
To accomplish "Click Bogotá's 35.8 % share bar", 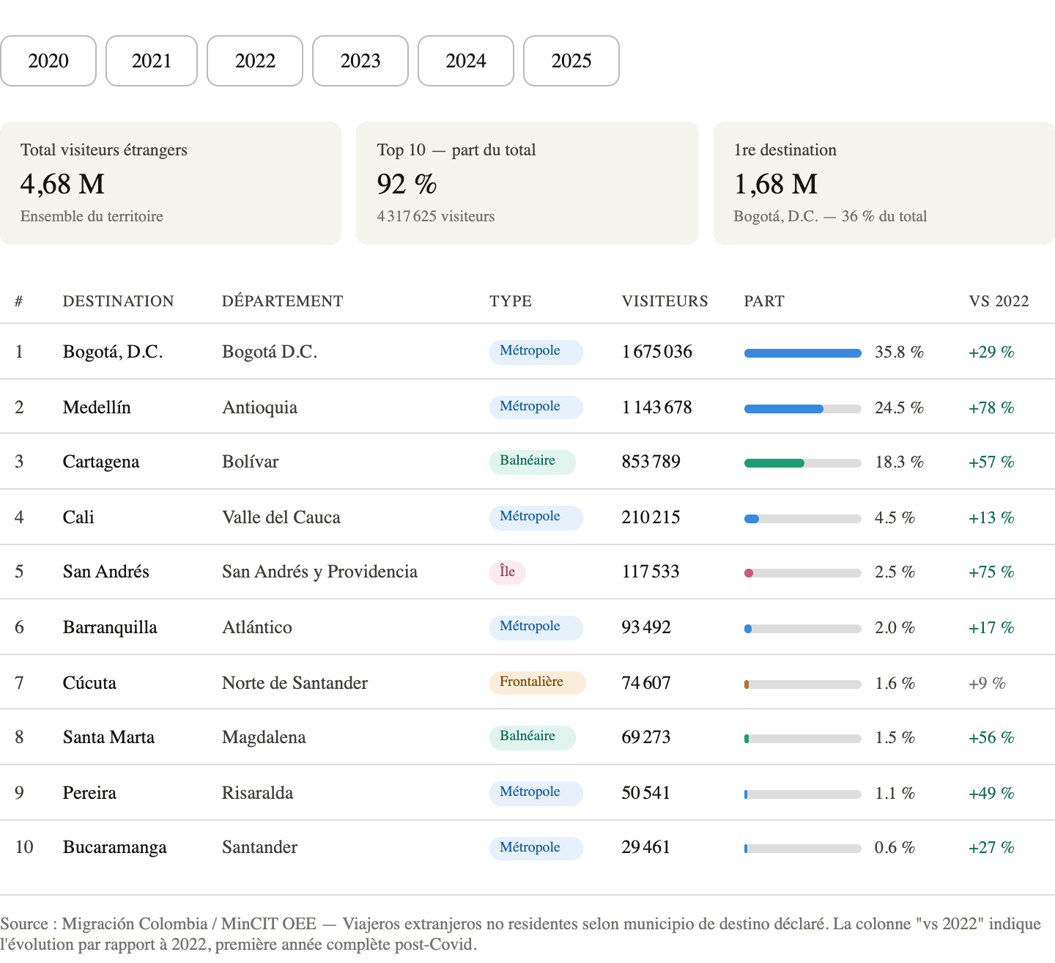I will tap(802, 353).
